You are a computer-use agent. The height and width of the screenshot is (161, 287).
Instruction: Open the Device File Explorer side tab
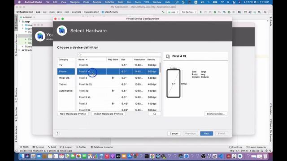point(271,131)
